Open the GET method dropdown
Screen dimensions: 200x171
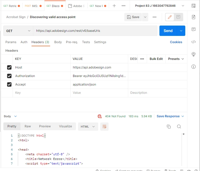(x=18, y=31)
